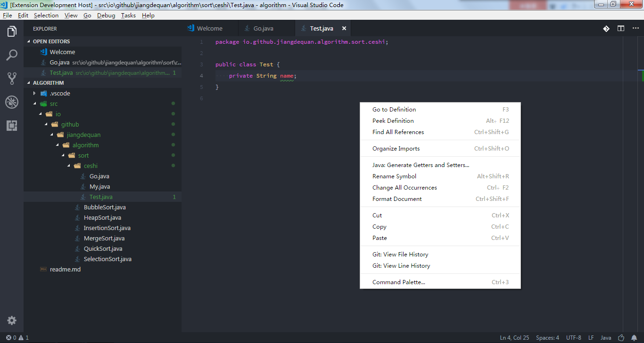This screenshot has width=644, height=343.
Task: Open QuickSort.java in file tree
Action: click(x=103, y=249)
